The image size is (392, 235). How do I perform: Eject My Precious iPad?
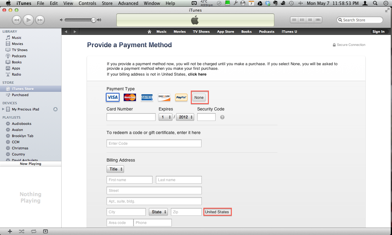click(x=55, y=109)
